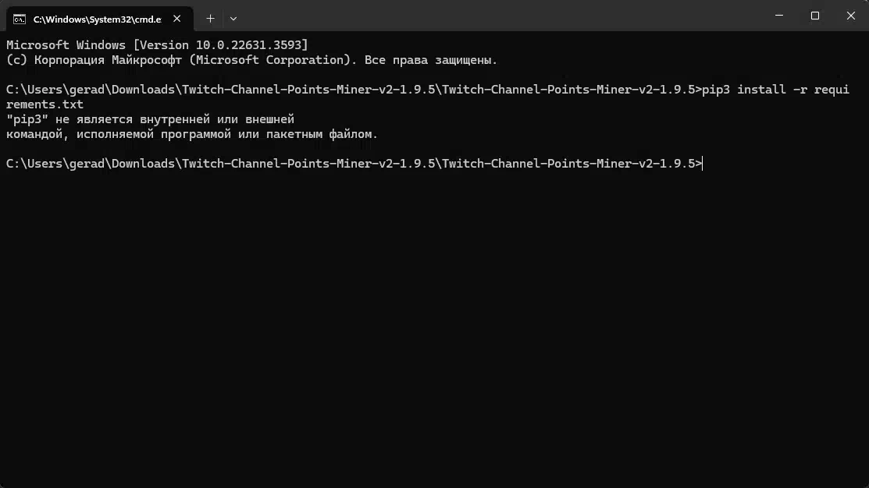This screenshot has width=869, height=488.
Task: Open a new terminal tab
Action: [210, 19]
